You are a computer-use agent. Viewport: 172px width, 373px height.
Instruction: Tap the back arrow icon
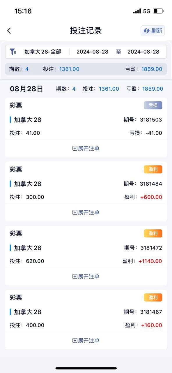[9, 31]
